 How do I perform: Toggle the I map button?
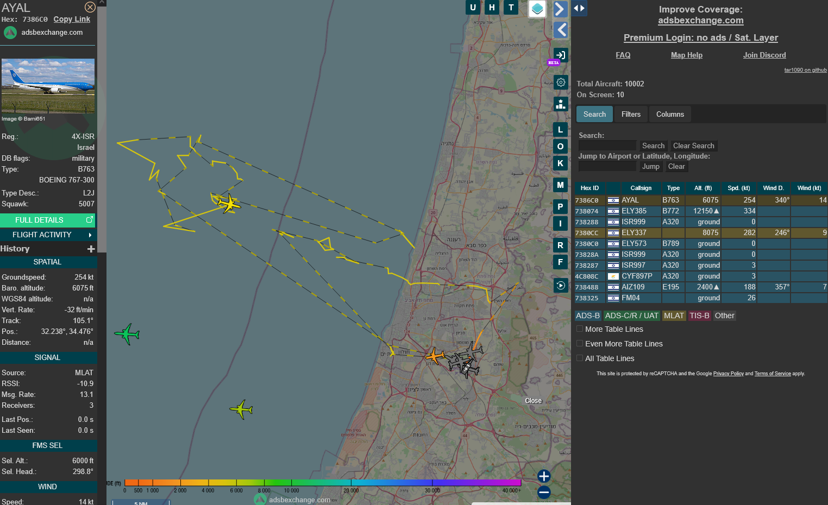point(561,224)
